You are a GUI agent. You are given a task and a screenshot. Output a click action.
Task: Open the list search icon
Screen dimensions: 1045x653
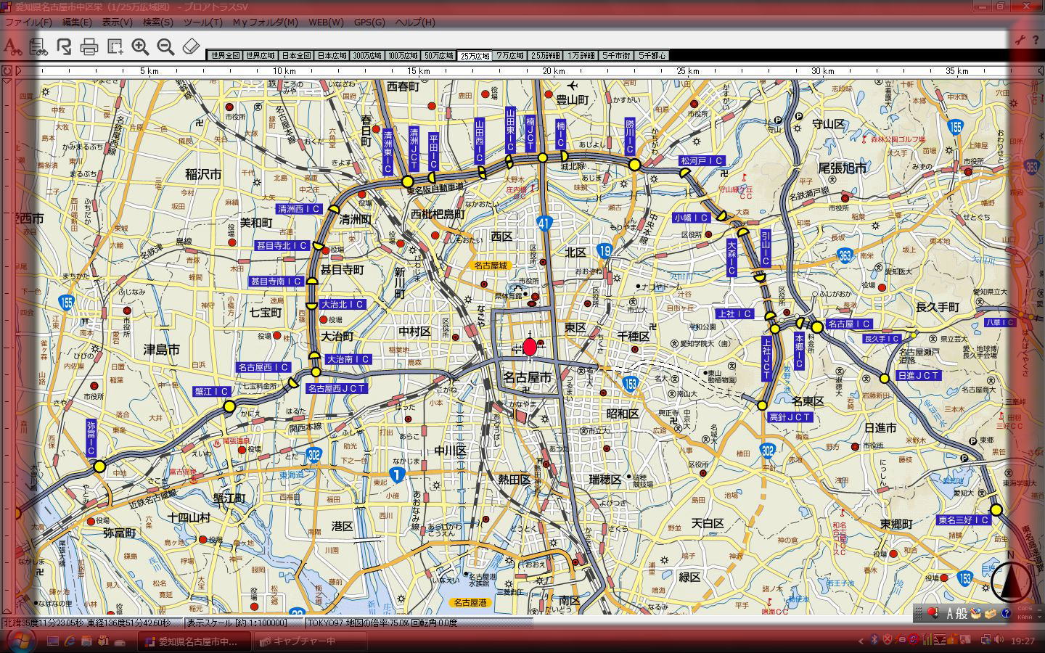pyautogui.click(x=38, y=47)
